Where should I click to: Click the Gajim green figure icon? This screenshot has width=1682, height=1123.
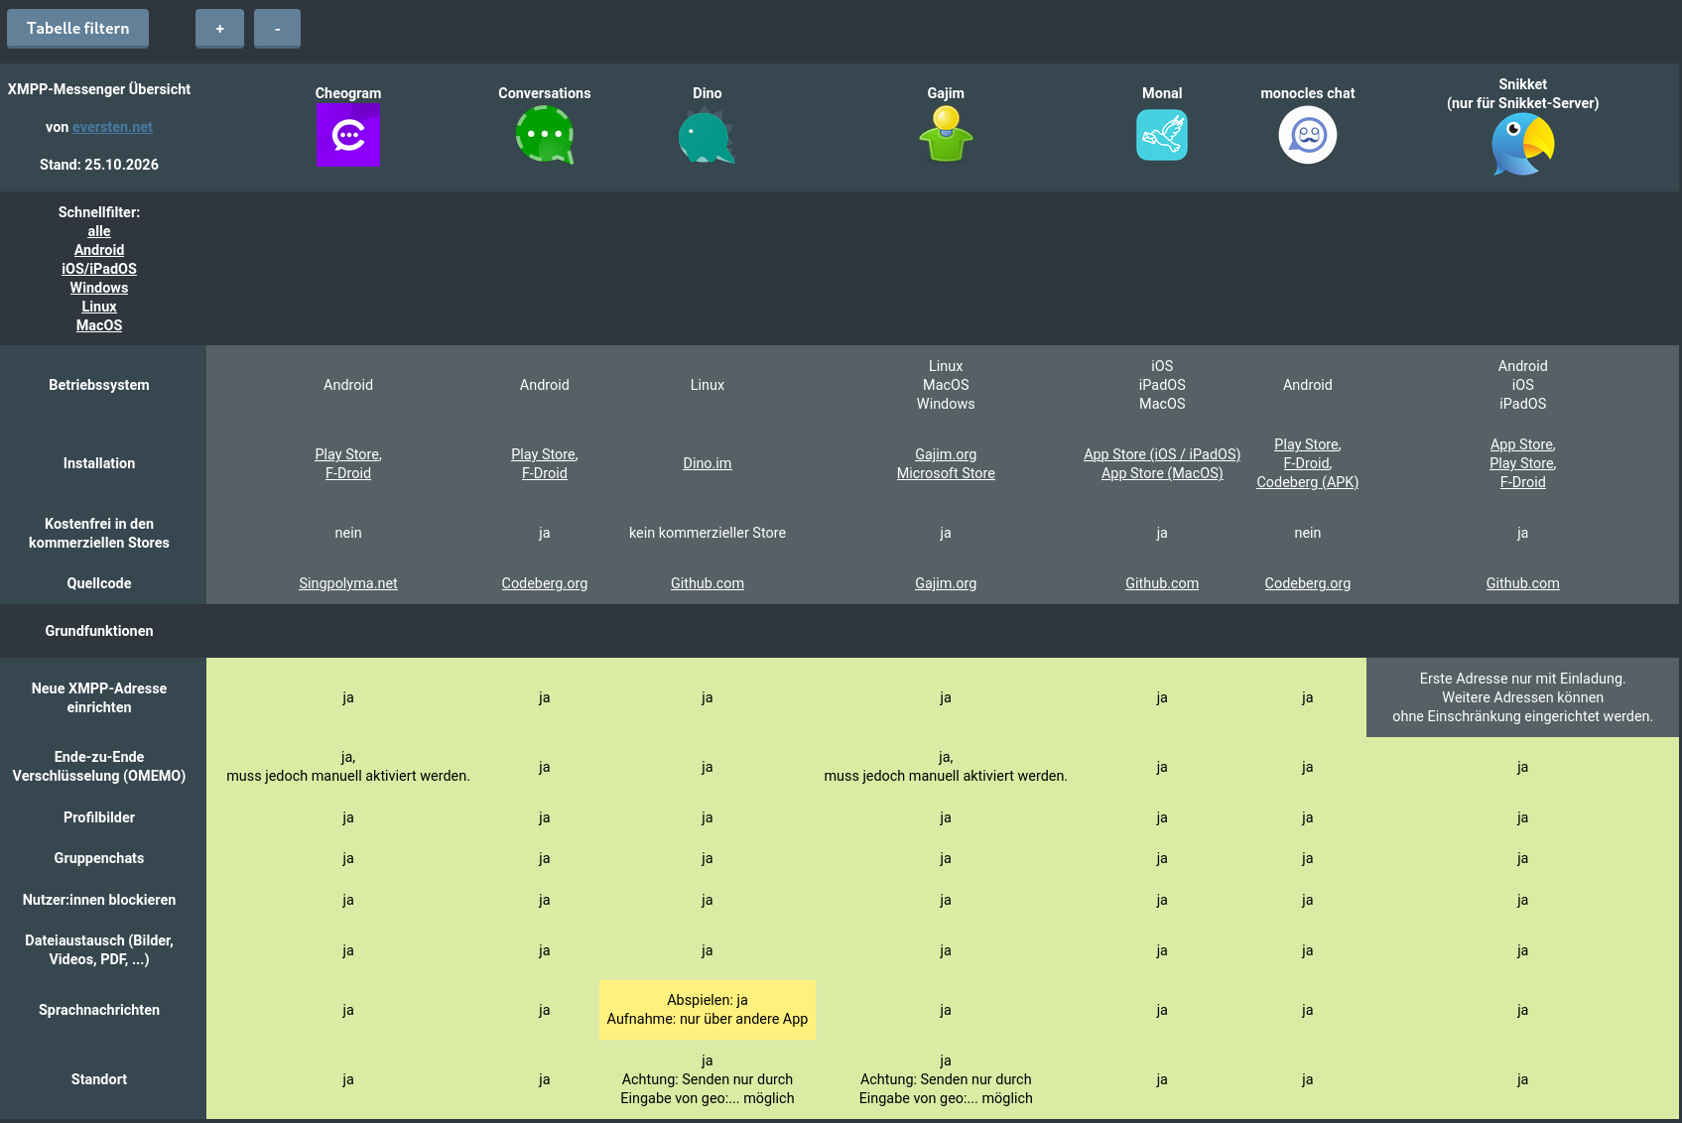point(946,134)
